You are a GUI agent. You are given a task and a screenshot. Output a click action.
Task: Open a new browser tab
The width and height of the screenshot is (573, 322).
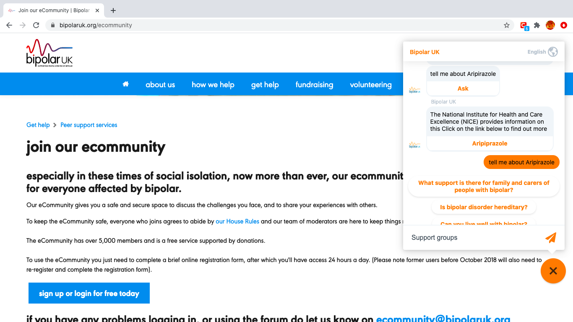pyautogui.click(x=113, y=10)
